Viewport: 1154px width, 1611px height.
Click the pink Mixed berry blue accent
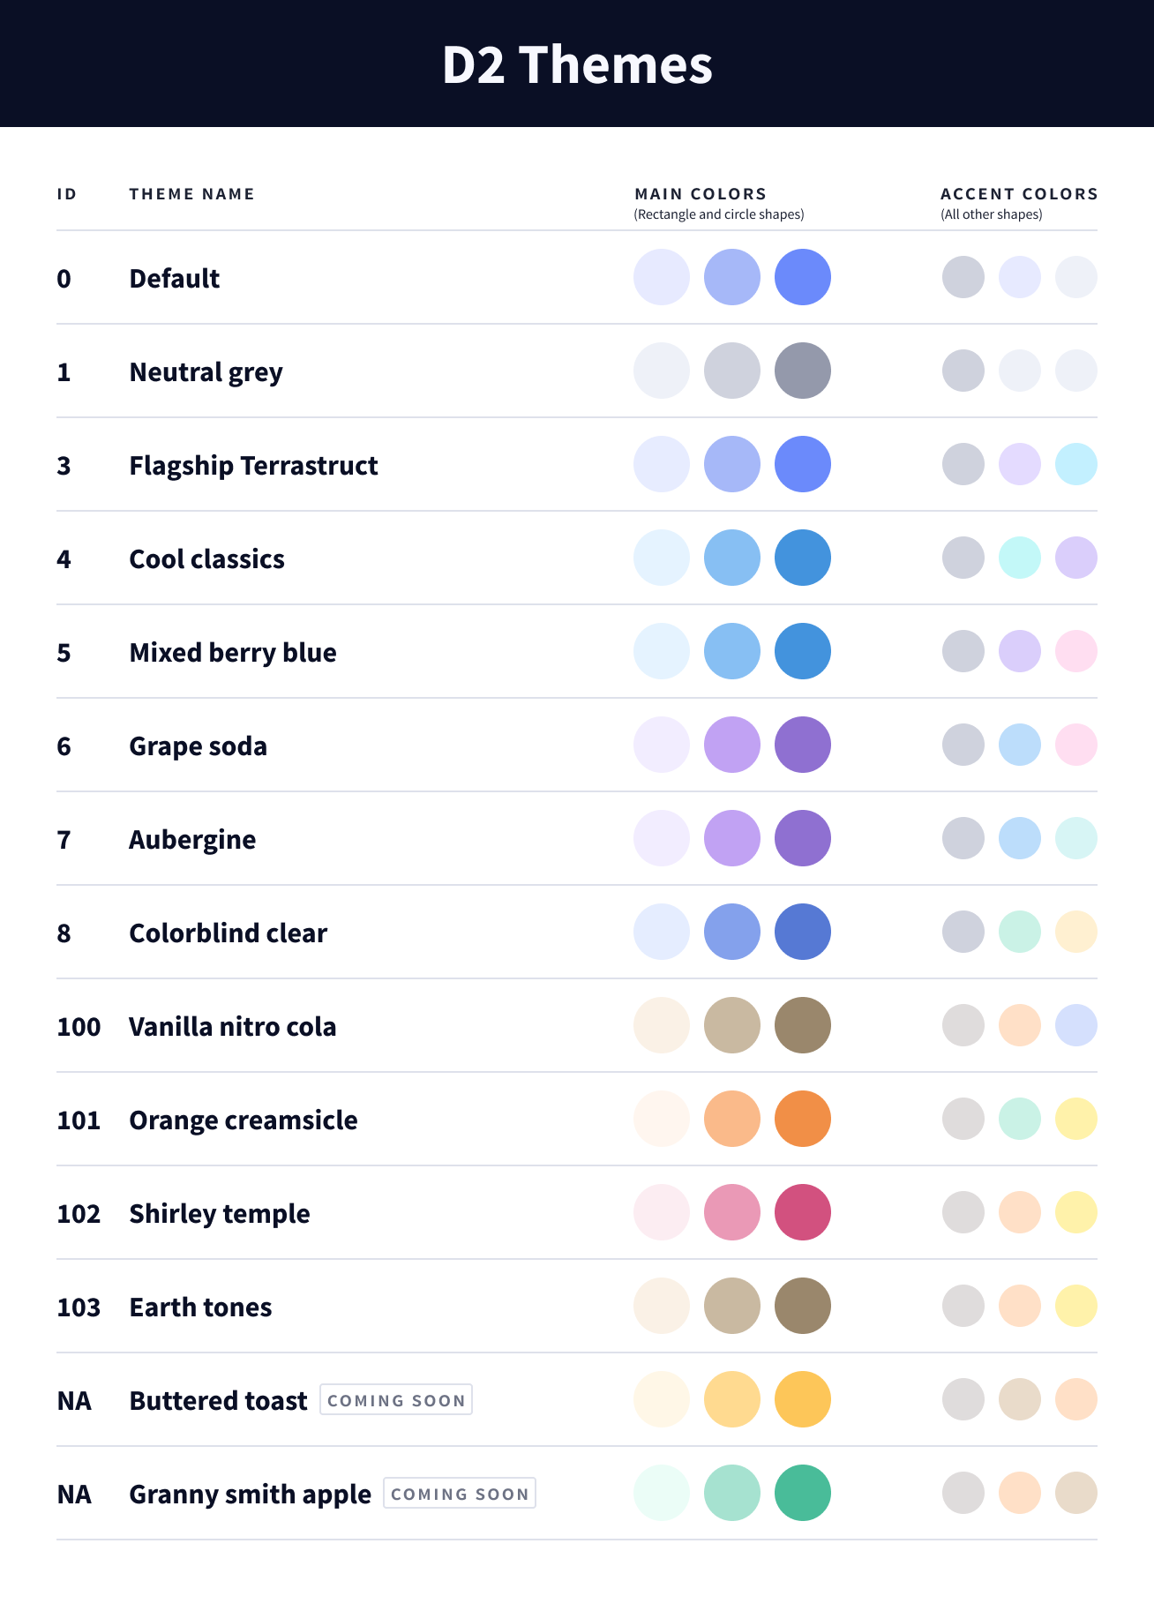[1075, 651]
